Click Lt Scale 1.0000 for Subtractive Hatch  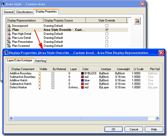coord(136,84)
